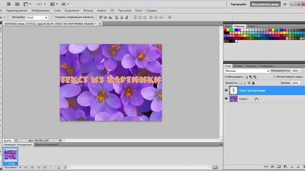Open the Непрозрачность opacity slider arrow

click(x=302, y=71)
